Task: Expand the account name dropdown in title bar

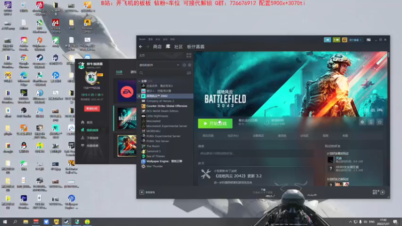Action: tap(355, 40)
